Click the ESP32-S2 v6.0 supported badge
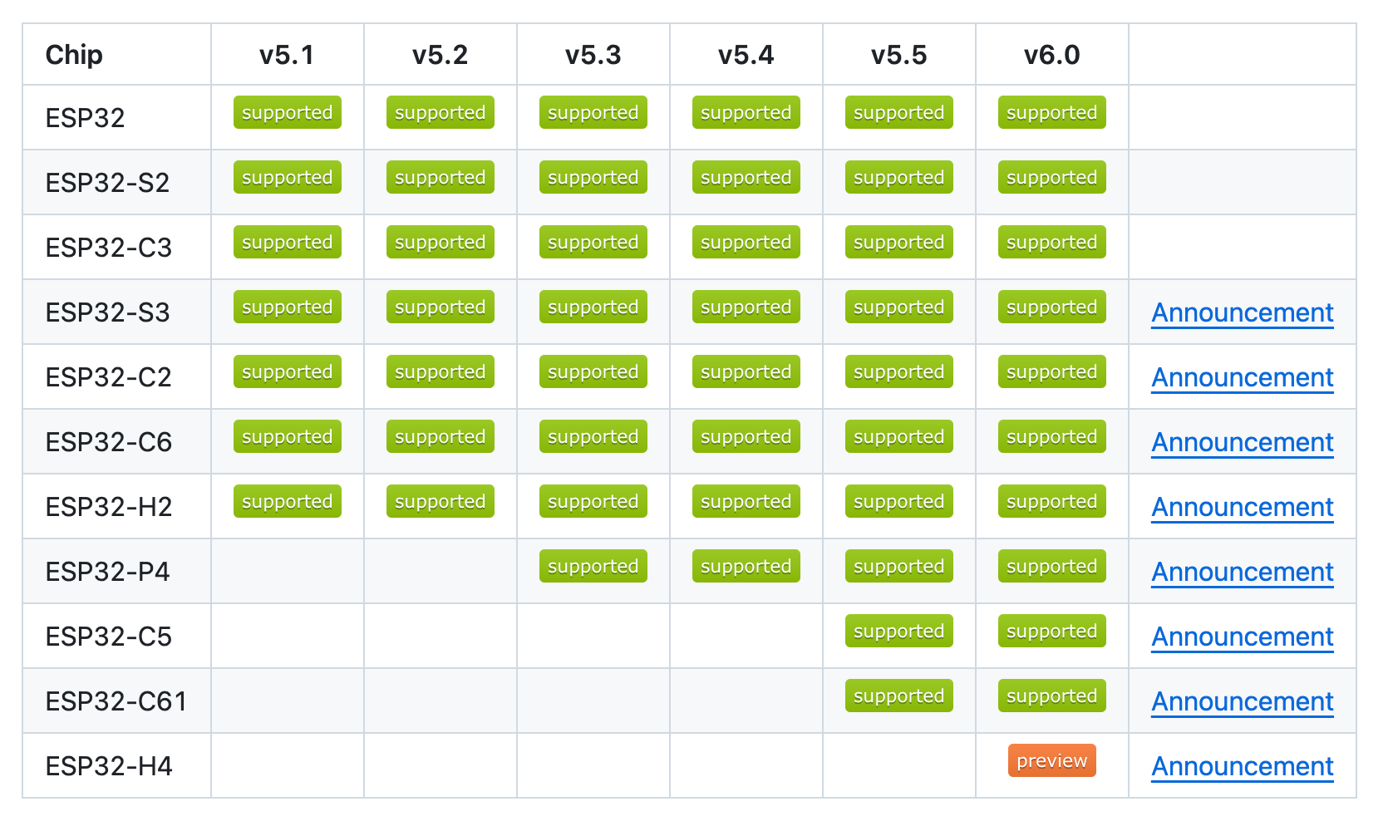1393x826 pixels. [x=1051, y=177]
